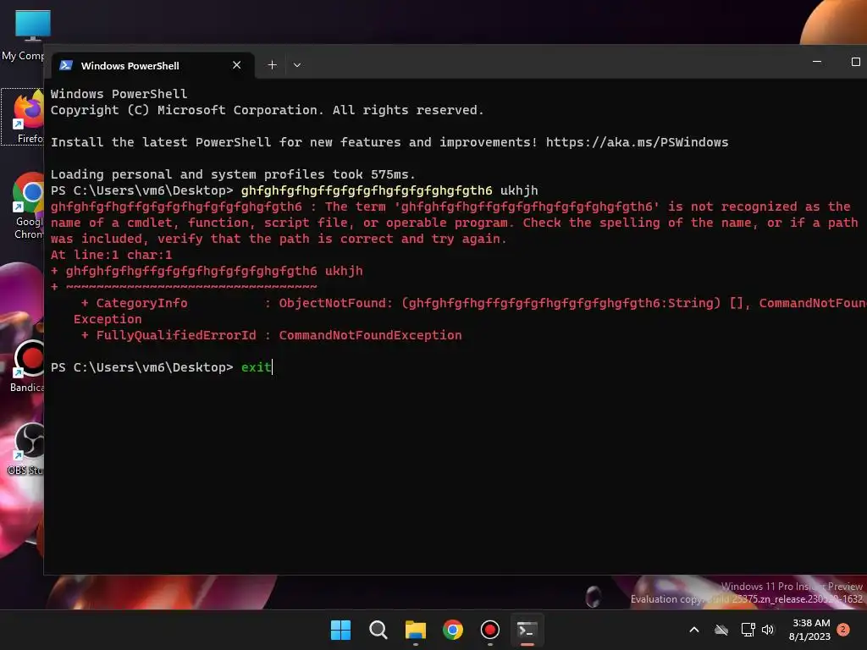The image size is (867, 650).
Task: Open volume control in system tray
Action: pyautogui.click(x=768, y=630)
